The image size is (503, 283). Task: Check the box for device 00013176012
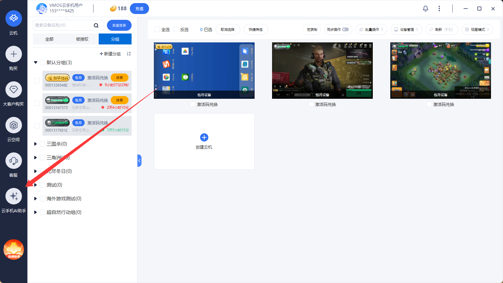(37, 126)
